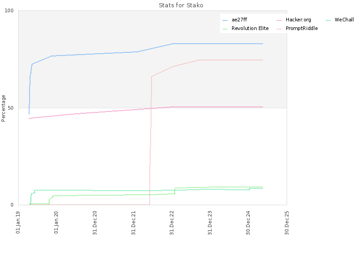Select the Hacker.org legend label

click(298, 20)
